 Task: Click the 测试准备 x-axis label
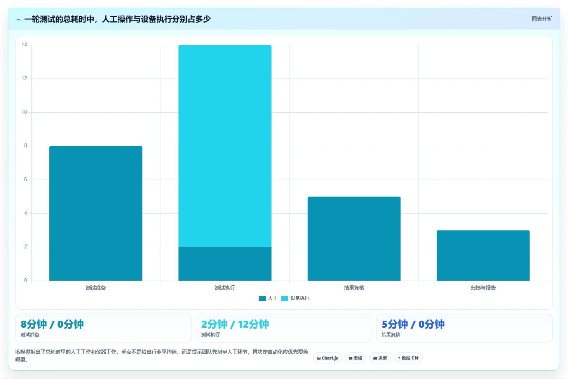pos(96,288)
